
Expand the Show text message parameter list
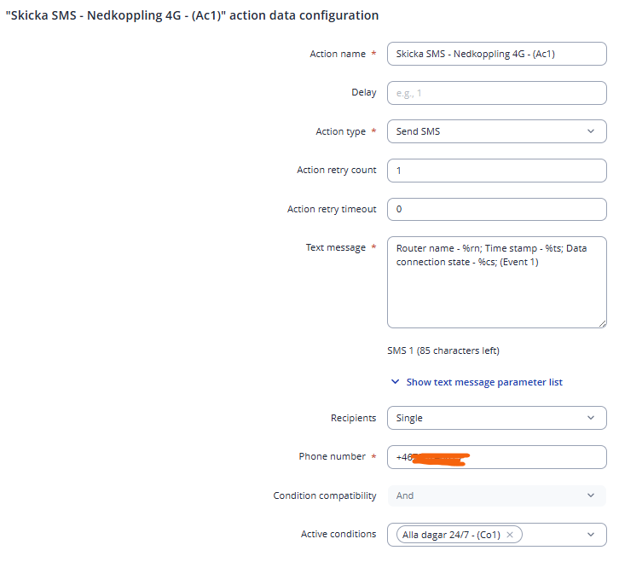pos(483,382)
